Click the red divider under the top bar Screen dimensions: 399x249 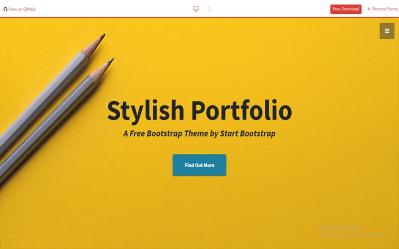tap(199, 17)
